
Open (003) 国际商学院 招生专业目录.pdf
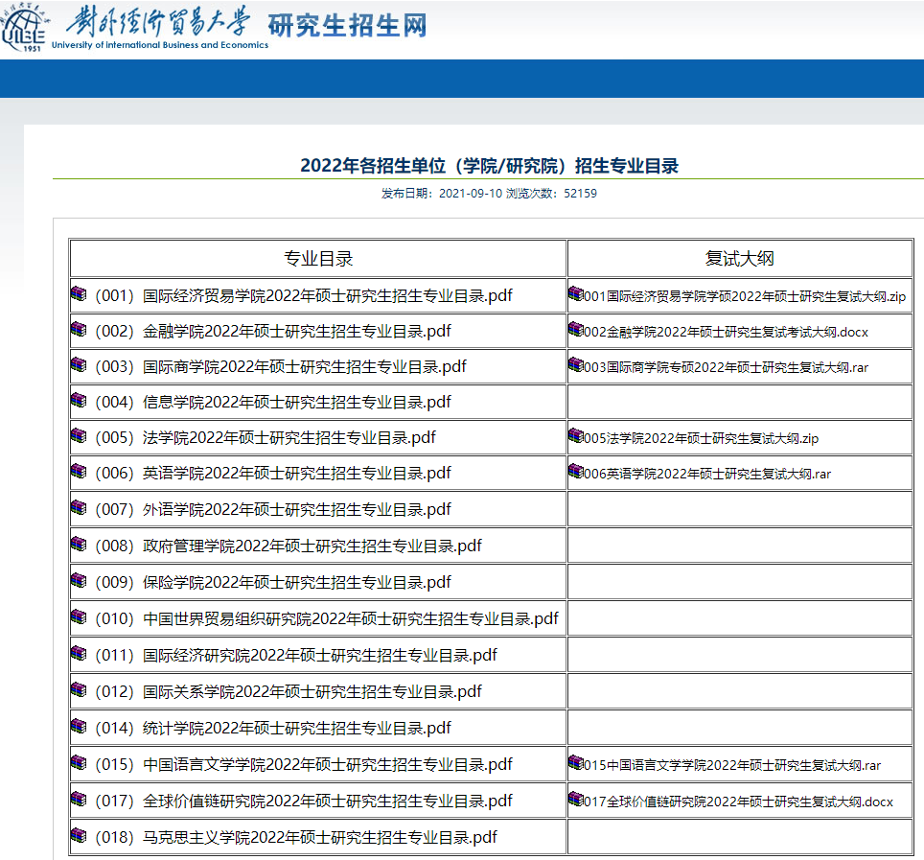[281, 366]
